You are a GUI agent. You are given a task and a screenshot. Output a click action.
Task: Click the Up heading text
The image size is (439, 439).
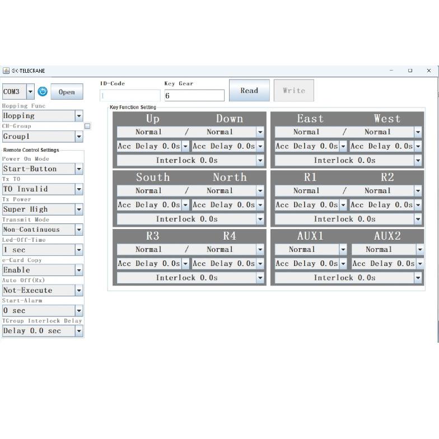tap(152, 119)
